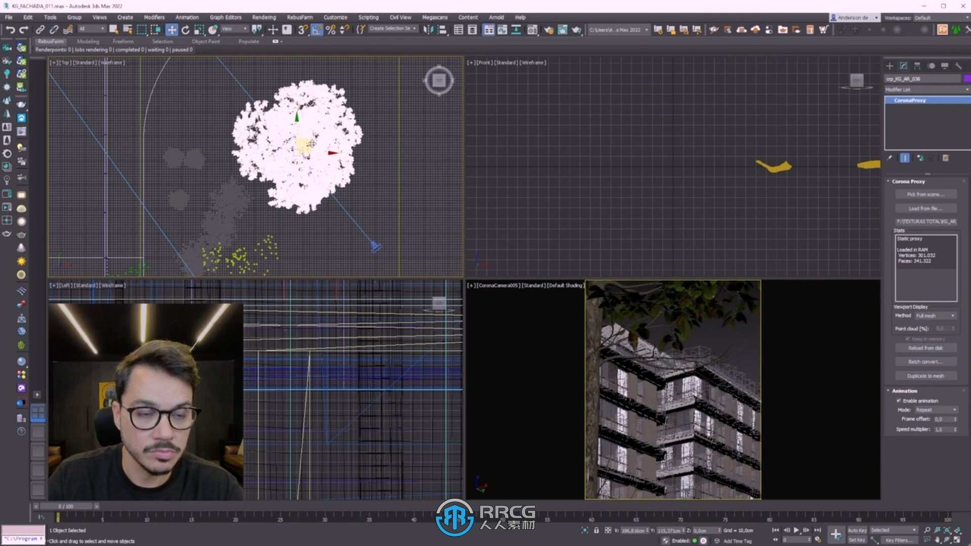Open the Animation Mode Repeat dropdown

coord(936,409)
